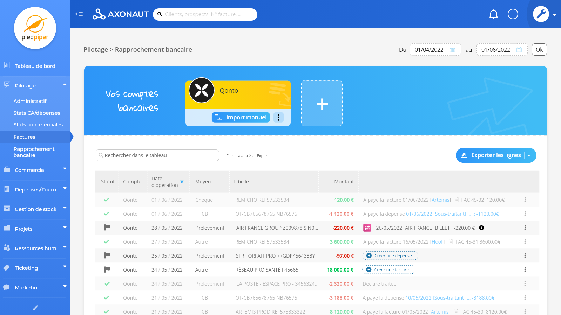This screenshot has width=561, height=315.
Task: Click the circled plus quick-add icon
Action: 513,14
